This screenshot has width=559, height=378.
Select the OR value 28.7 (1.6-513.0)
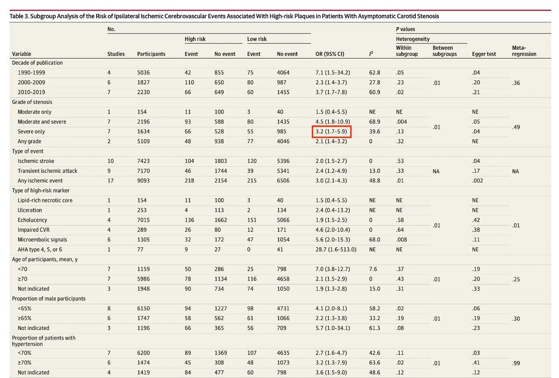(336, 249)
